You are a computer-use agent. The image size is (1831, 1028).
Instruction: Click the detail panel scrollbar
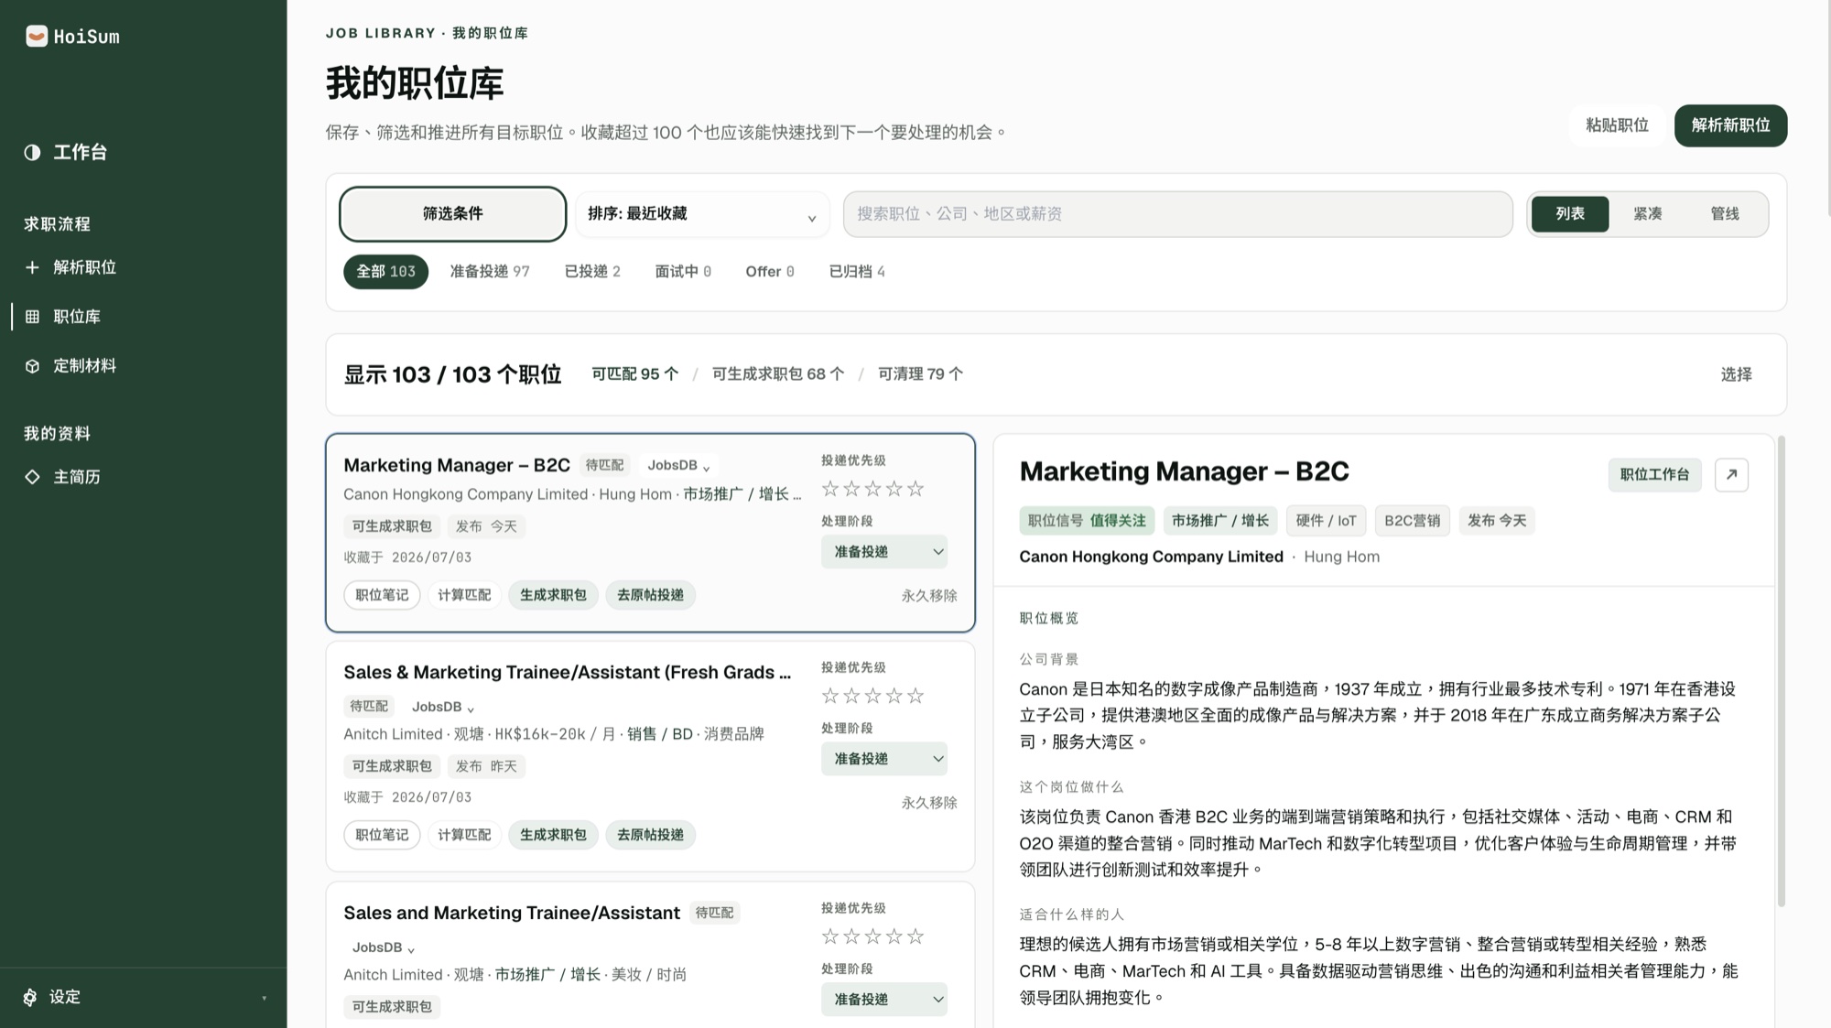click(x=1781, y=671)
